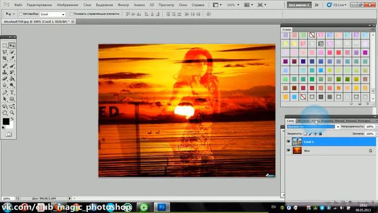
Task: Select the Healing Brush tool
Action: tap(5, 66)
